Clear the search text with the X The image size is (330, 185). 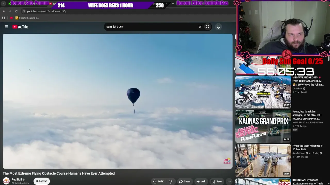(200, 27)
